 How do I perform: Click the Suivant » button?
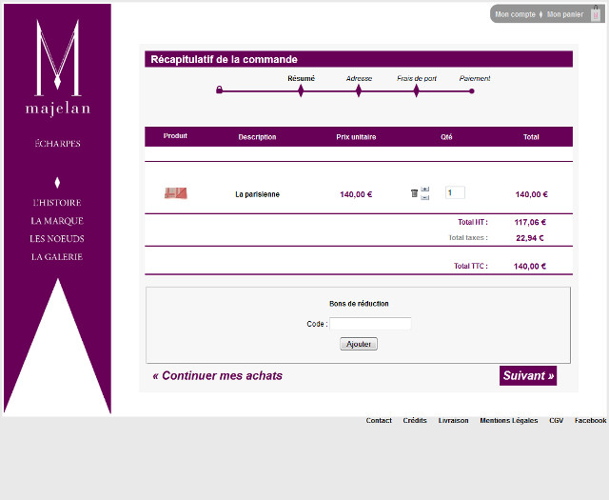[527, 376]
